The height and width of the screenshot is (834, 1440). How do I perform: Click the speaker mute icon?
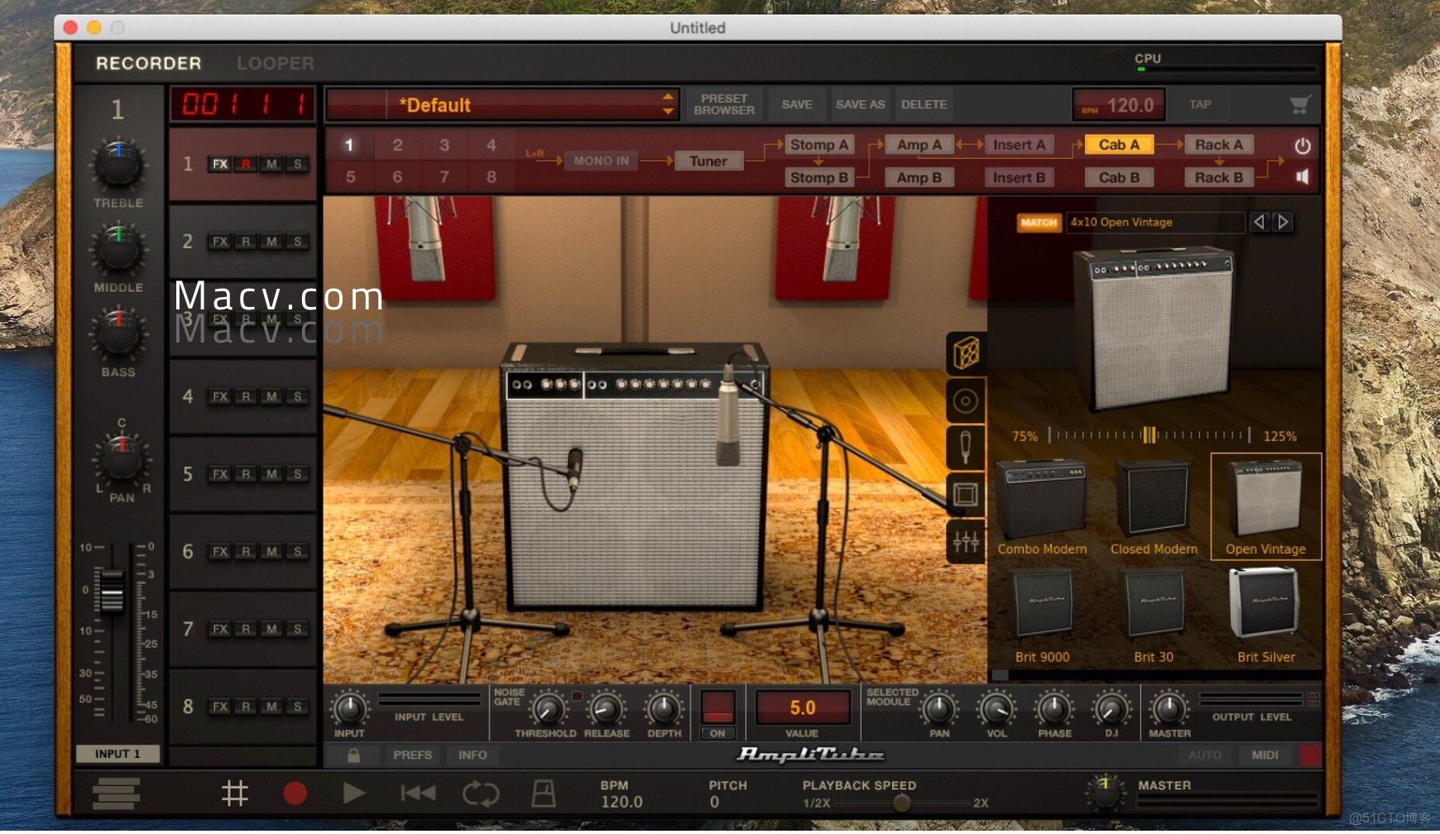[x=1303, y=177]
